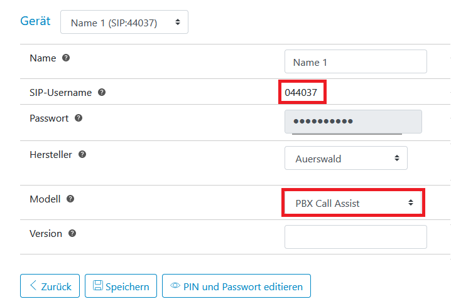Image resolution: width=451 pixels, height=304 pixels.
Task: Click the Gerät heading link
Action: click(x=35, y=21)
